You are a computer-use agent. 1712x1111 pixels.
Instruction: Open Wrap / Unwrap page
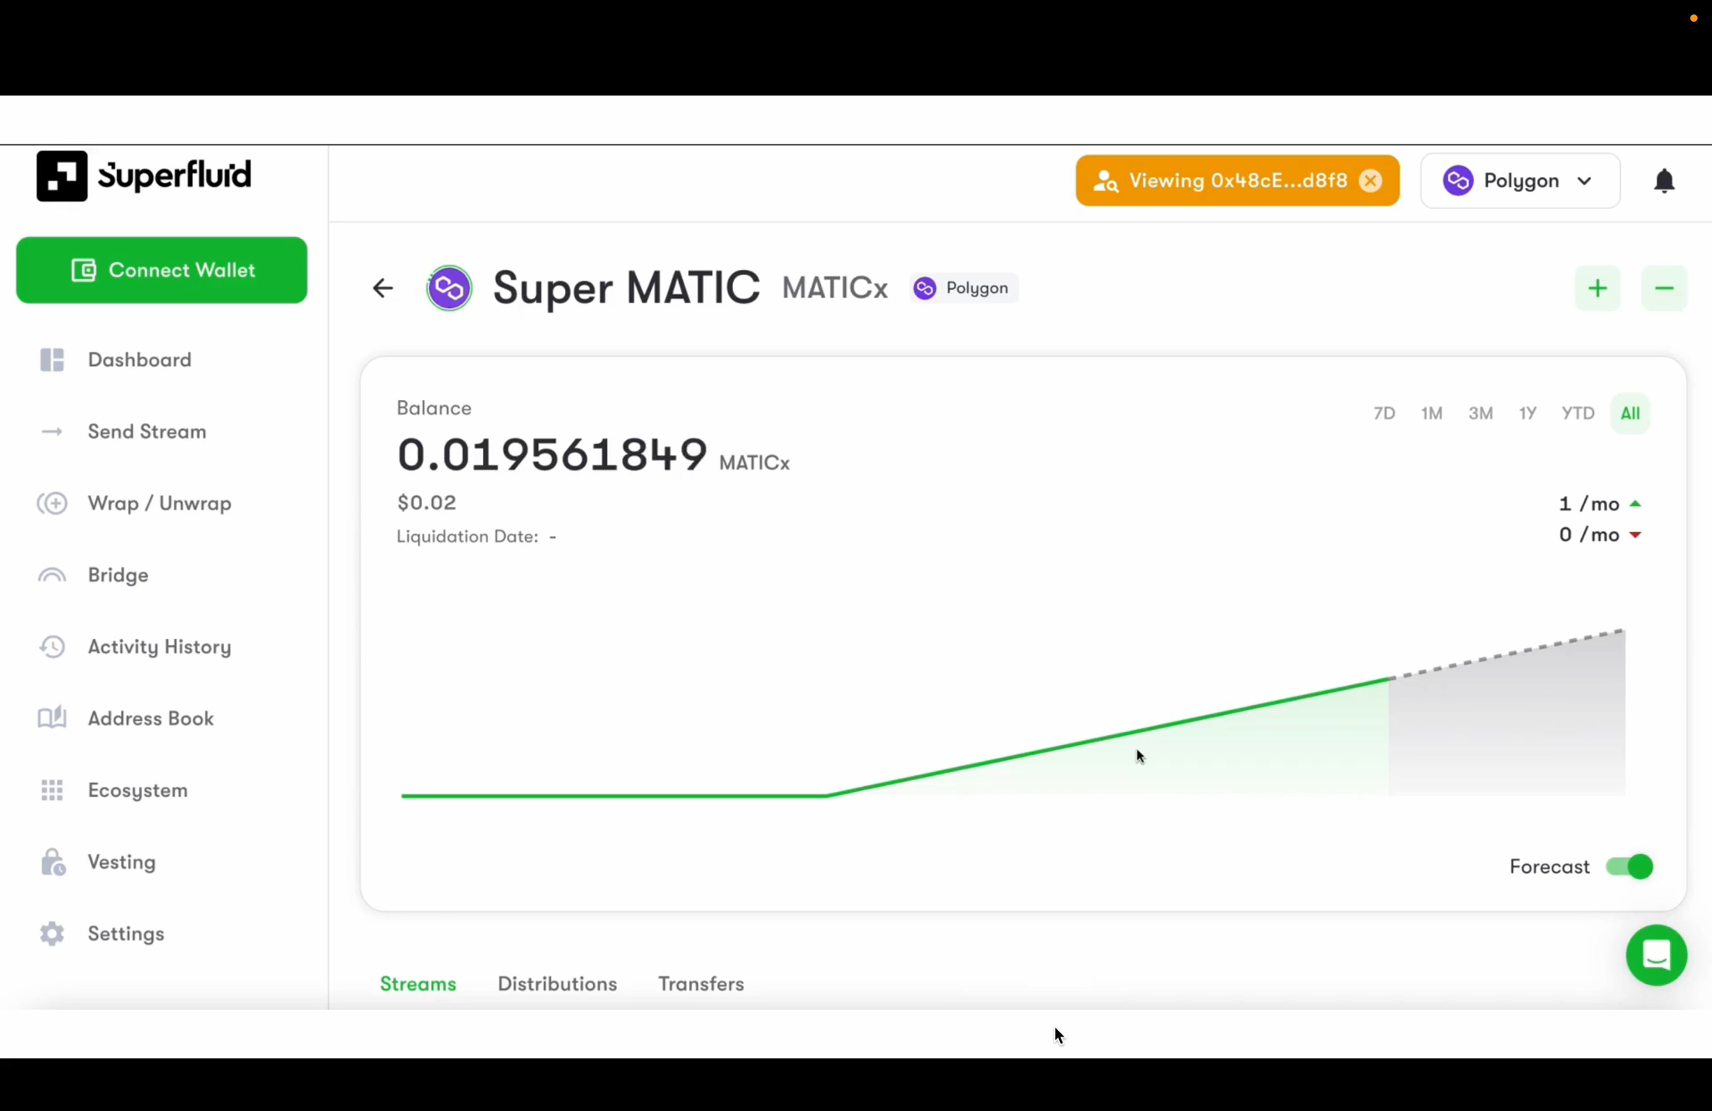point(159,504)
